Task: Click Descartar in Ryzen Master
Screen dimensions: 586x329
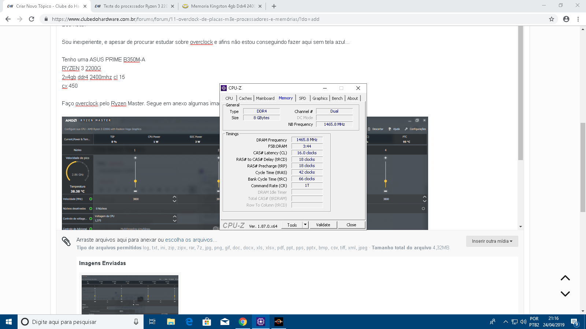Action: (375, 129)
